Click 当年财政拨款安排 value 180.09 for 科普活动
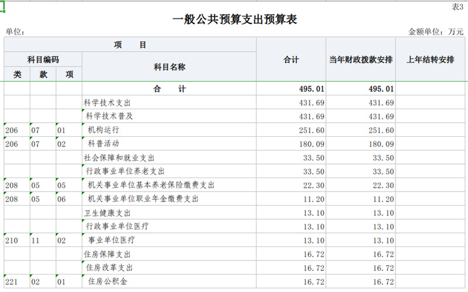This screenshot has height=292, width=468. tap(381, 144)
